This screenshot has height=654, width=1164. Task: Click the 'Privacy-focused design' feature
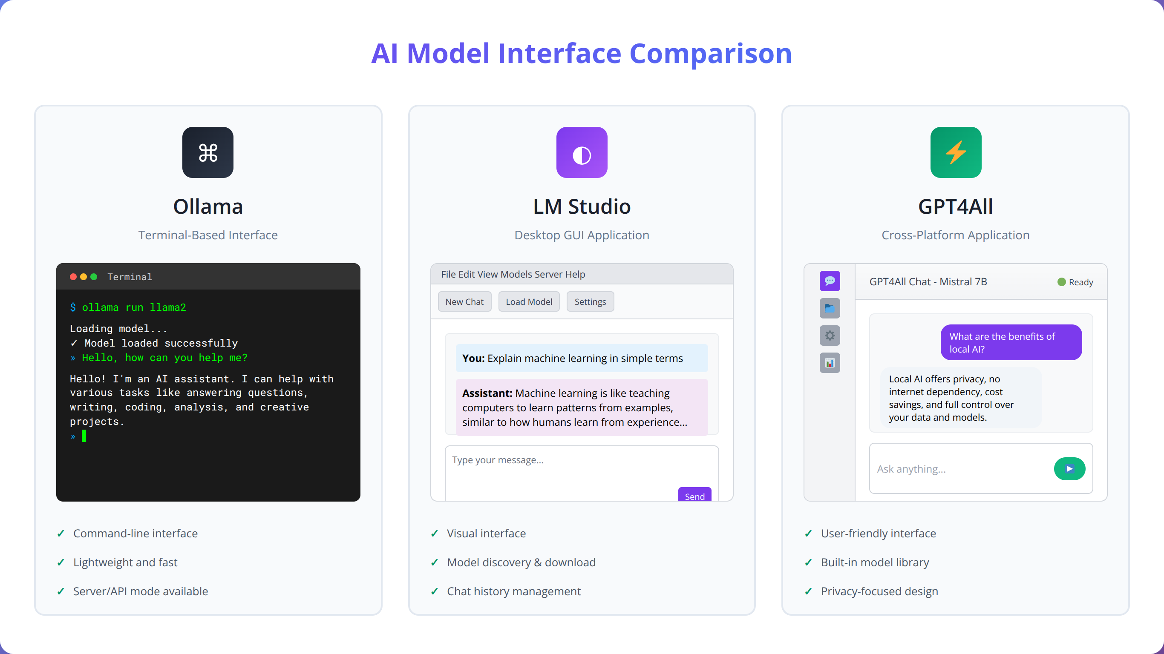point(879,591)
